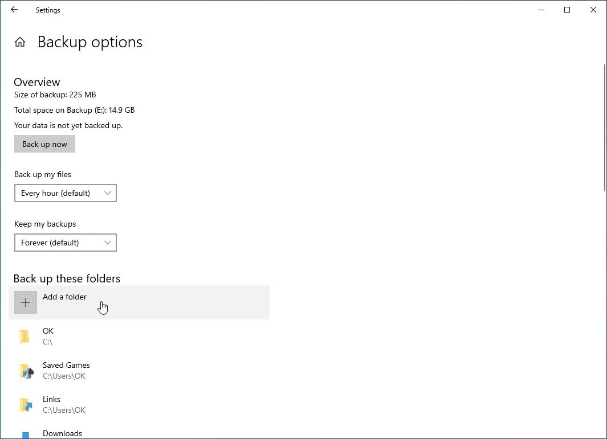Screen dimensions: 607x439
Task: Open the Back up my files dropdown
Action: click(65, 193)
